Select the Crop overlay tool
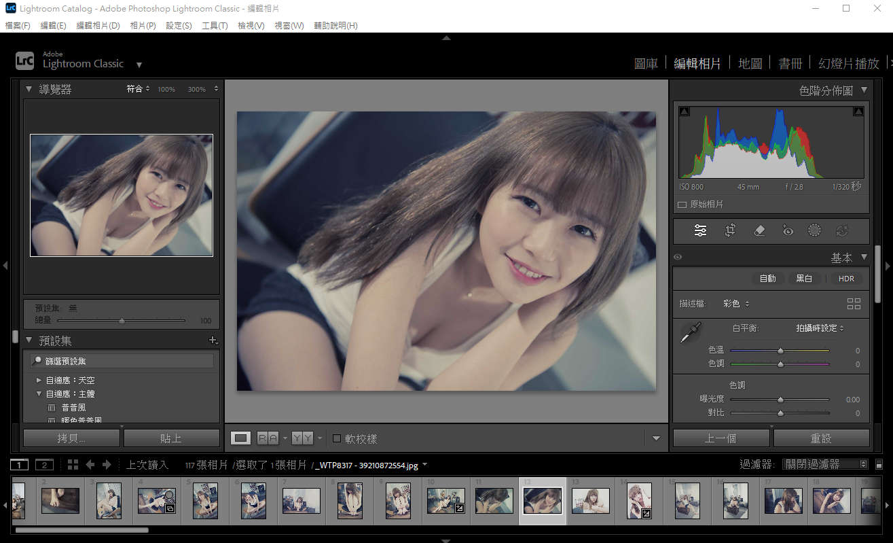This screenshot has width=893, height=543. click(730, 231)
